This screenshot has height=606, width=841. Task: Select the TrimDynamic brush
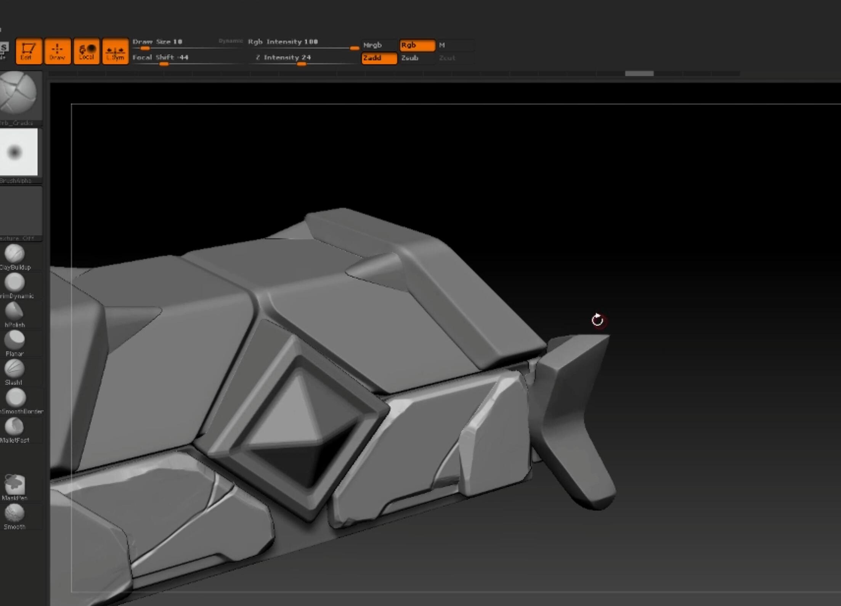tap(14, 286)
